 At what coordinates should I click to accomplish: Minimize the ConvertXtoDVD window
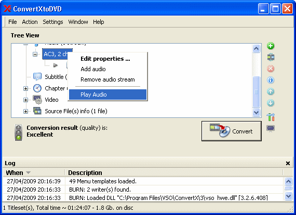(263, 9)
